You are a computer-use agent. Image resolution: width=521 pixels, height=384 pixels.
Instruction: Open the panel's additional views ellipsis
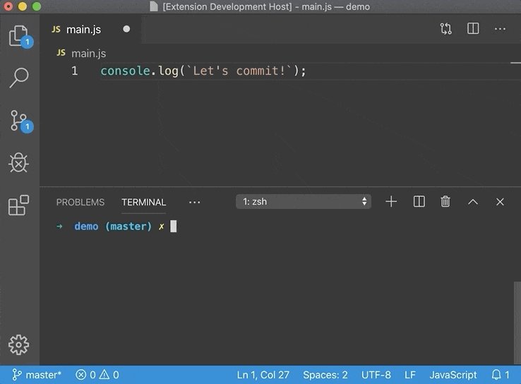pyautogui.click(x=194, y=202)
